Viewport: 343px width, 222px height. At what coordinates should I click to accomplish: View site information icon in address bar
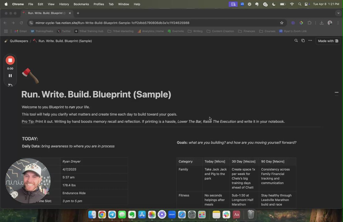tap(31, 23)
